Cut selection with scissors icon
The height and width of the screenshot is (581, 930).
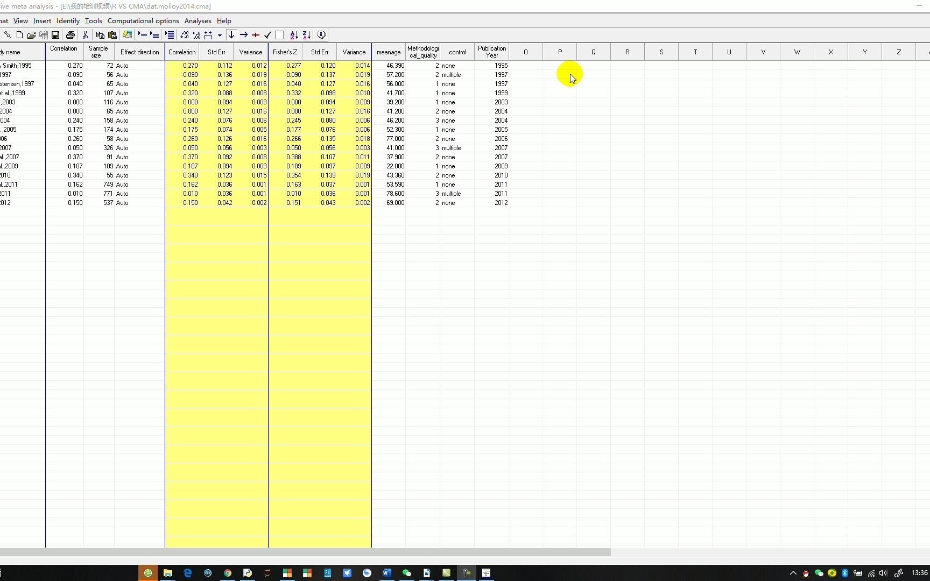click(x=85, y=35)
